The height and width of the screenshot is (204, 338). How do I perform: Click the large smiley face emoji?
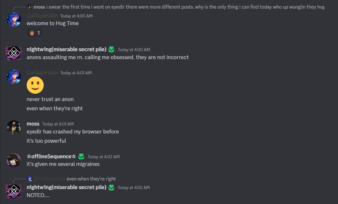(35, 85)
